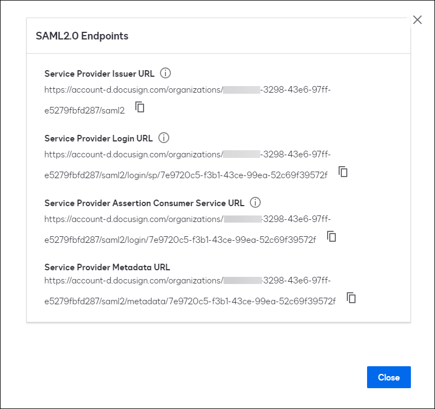This screenshot has width=435, height=409.
Task: Click the URL text containing saml2/login/7e9720c5
Action: tap(187, 229)
